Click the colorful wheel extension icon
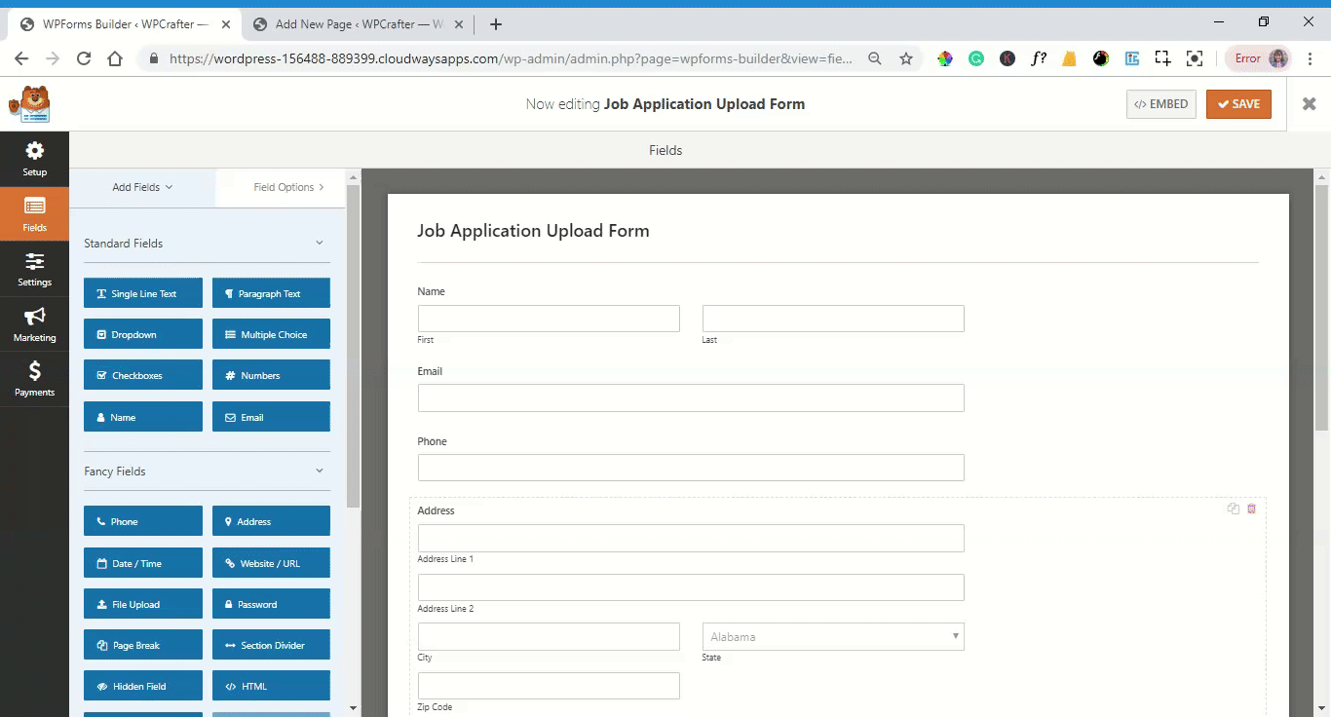This screenshot has width=1331, height=717. pos(945,58)
